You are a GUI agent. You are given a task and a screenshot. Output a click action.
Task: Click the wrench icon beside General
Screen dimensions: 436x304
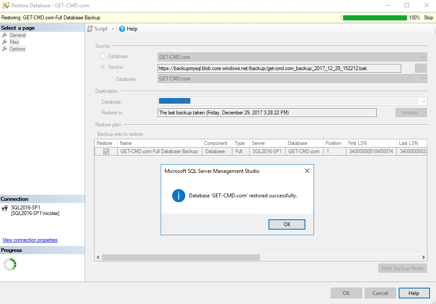coord(4,35)
